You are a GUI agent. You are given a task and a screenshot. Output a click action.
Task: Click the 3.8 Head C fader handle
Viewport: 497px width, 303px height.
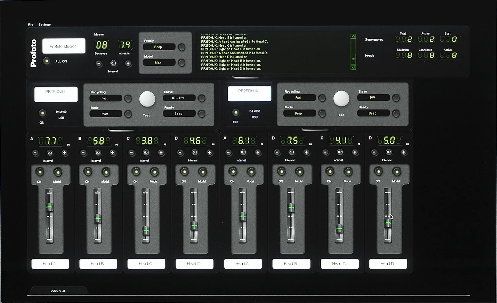(x=146, y=230)
